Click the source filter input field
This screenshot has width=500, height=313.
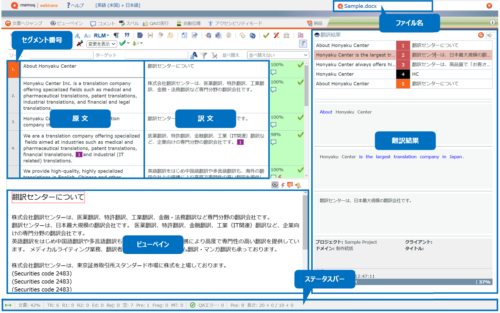[x=61, y=55]
